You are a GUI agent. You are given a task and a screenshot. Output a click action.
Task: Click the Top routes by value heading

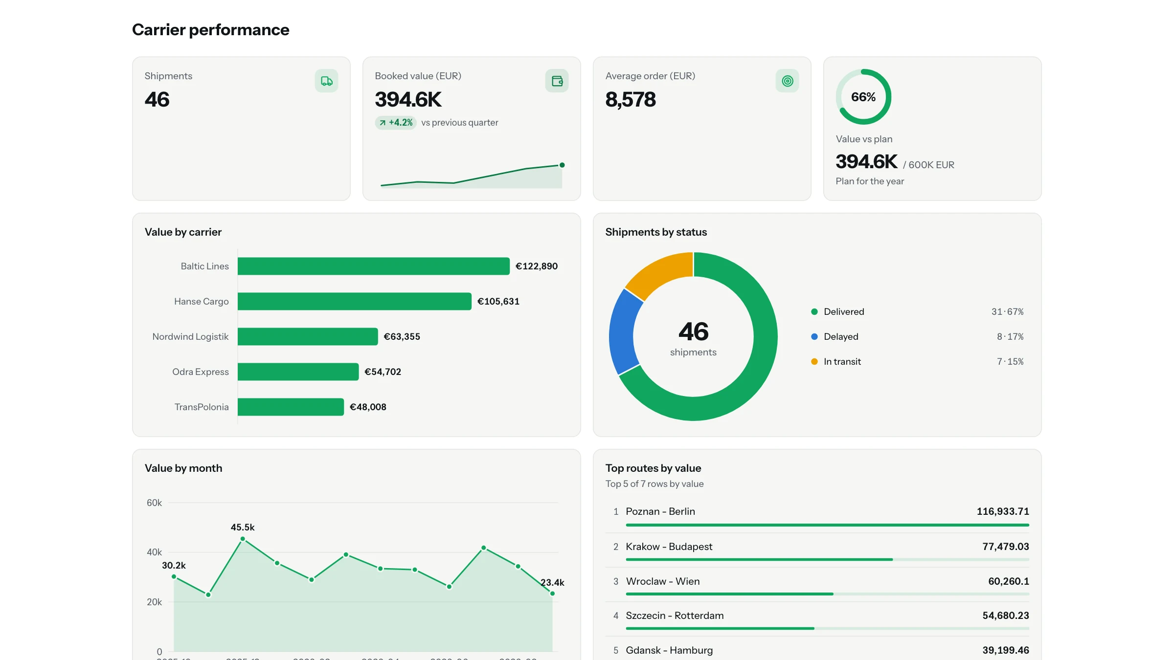(654, 468)
